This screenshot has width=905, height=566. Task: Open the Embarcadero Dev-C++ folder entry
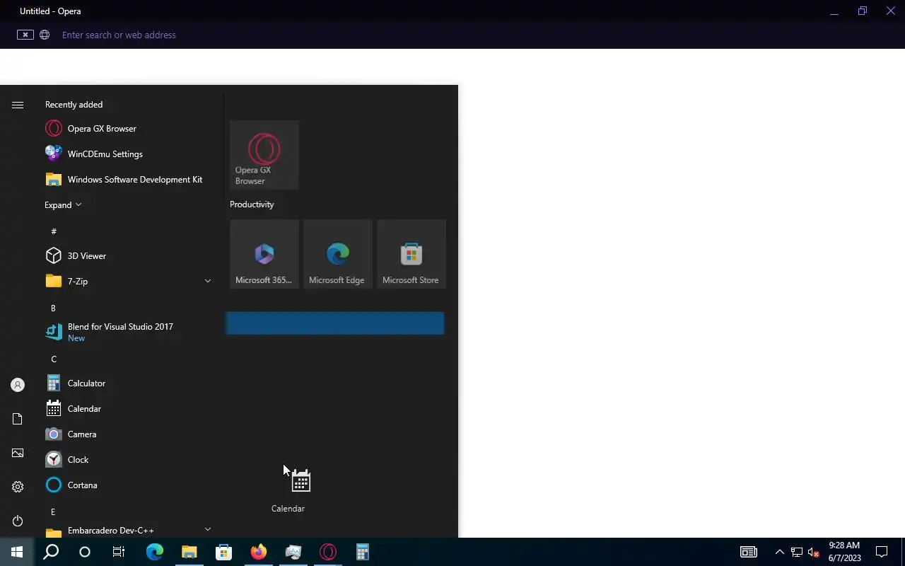click(127, 530)
